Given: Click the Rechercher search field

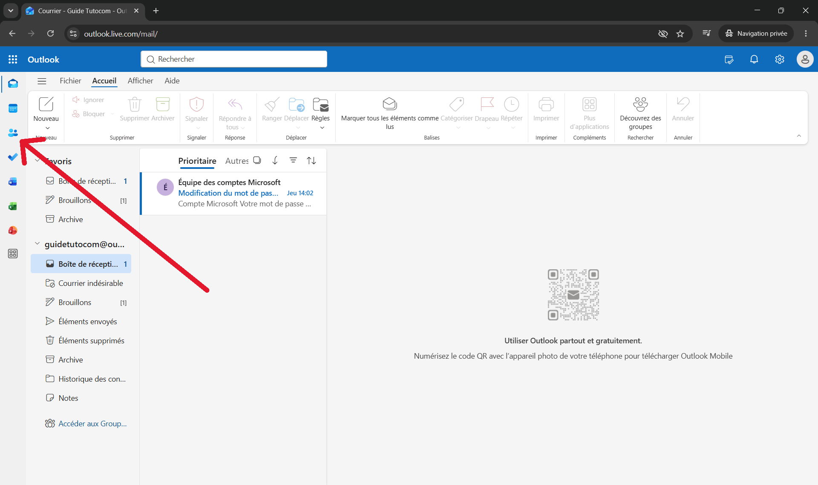Looking at the screenshot, I should tap(234, 59).
